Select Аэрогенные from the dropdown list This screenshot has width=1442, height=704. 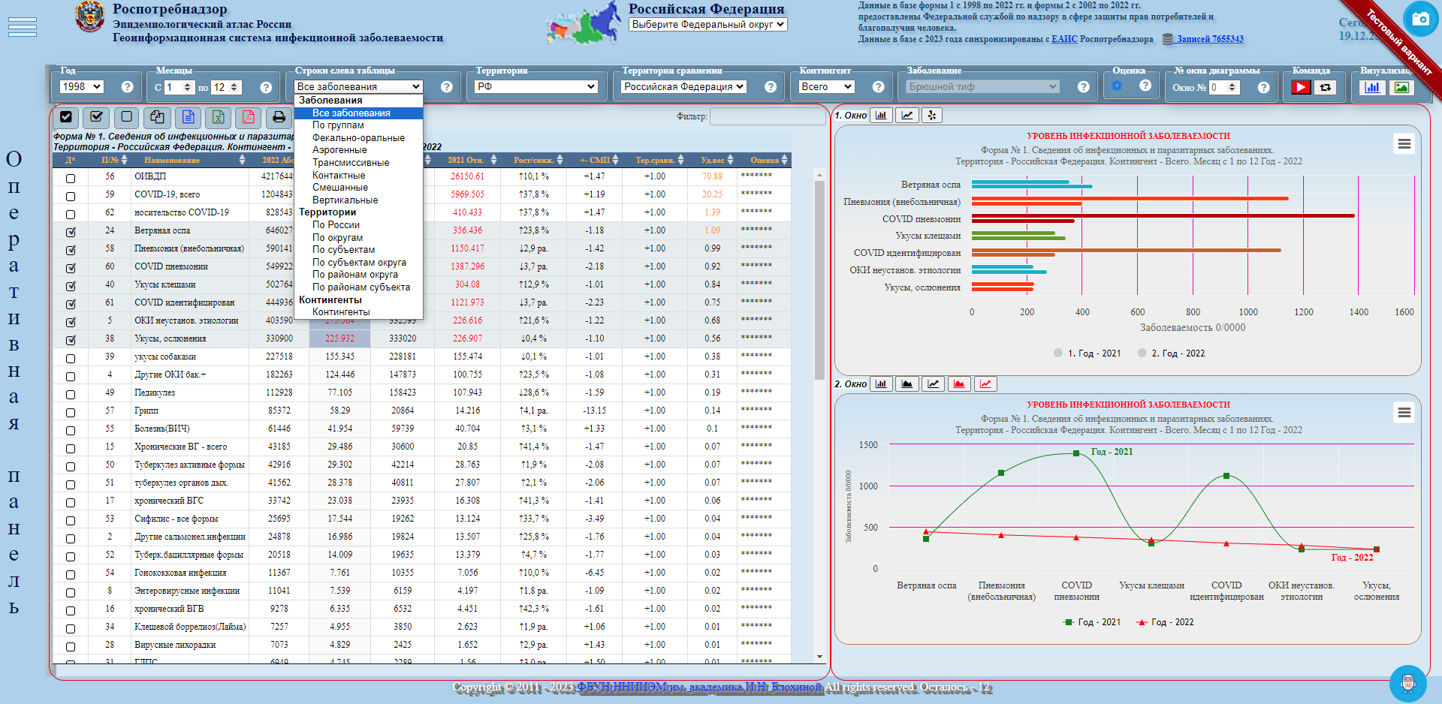pyautogui.click(x=339, y=150)
